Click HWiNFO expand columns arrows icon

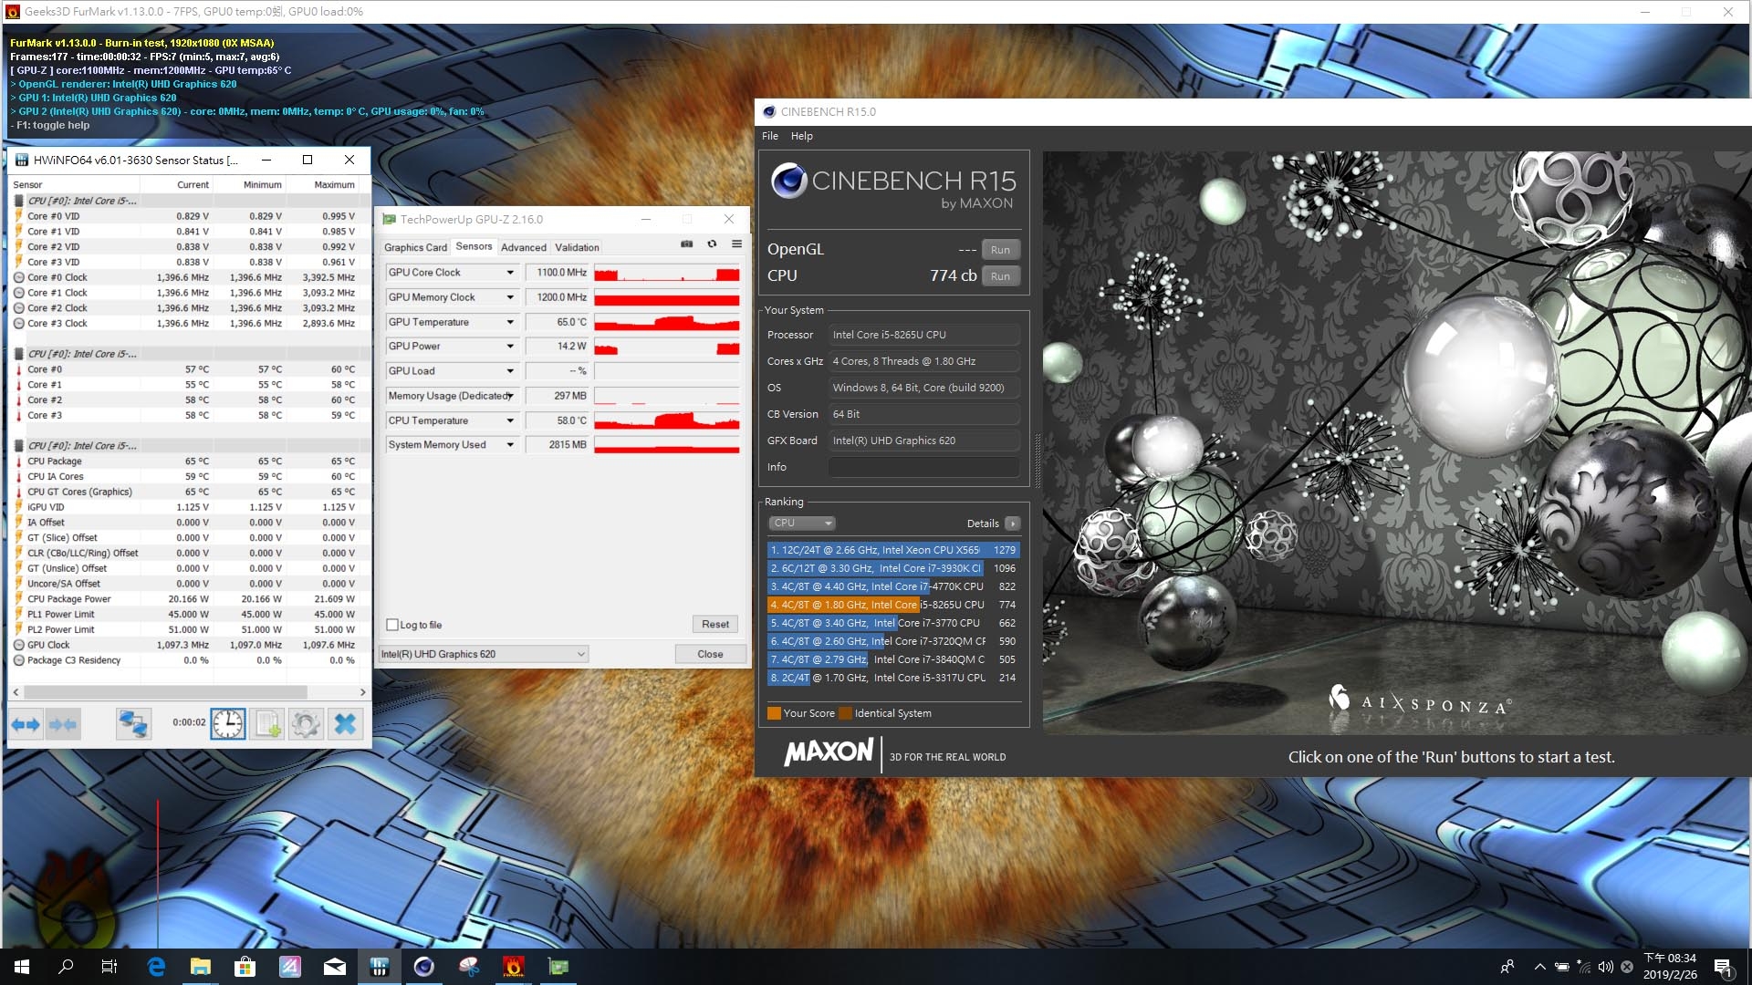pos(26,724)
